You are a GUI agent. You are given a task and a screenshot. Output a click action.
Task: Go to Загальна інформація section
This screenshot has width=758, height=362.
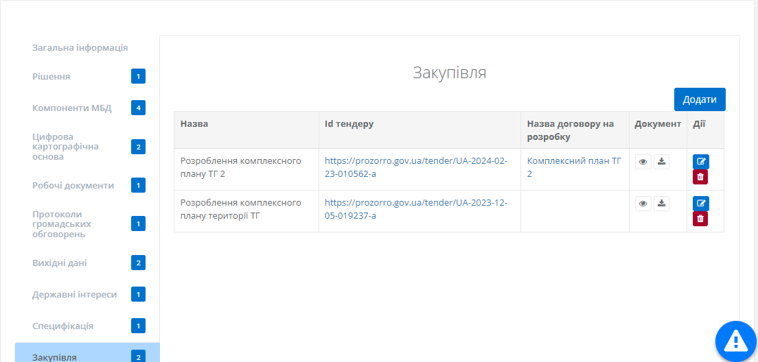pos(80,48)
